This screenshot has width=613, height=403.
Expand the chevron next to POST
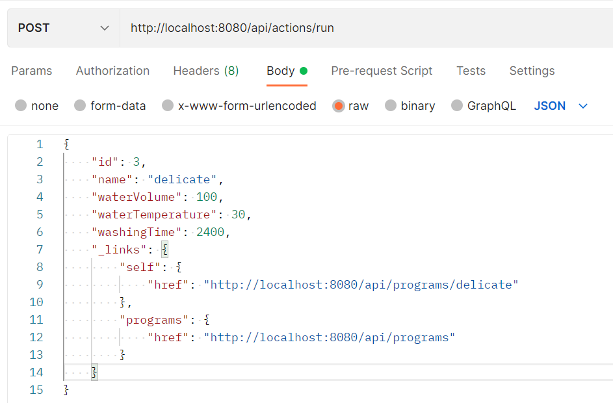104,27
